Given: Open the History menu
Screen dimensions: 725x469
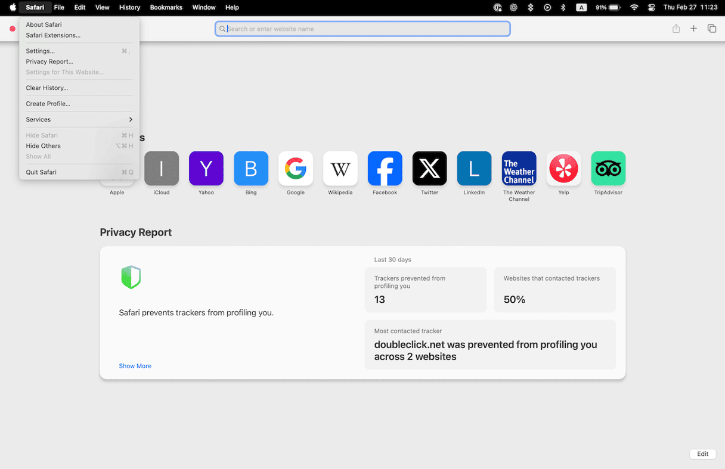Looking at the screenshot, I should (129, 7).
